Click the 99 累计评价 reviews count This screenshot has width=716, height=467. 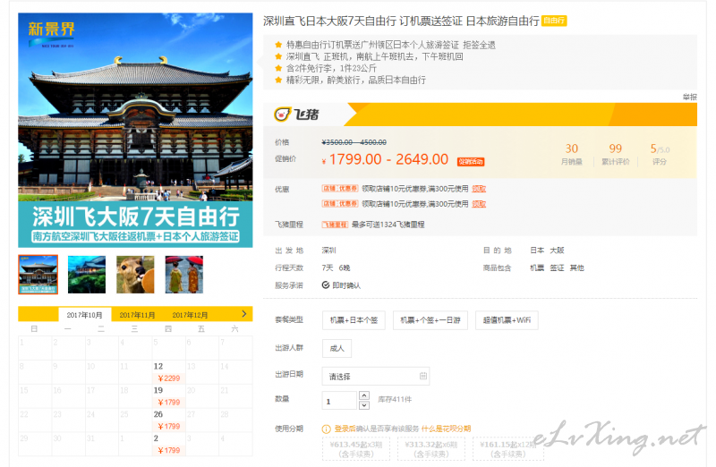point(615,154)
